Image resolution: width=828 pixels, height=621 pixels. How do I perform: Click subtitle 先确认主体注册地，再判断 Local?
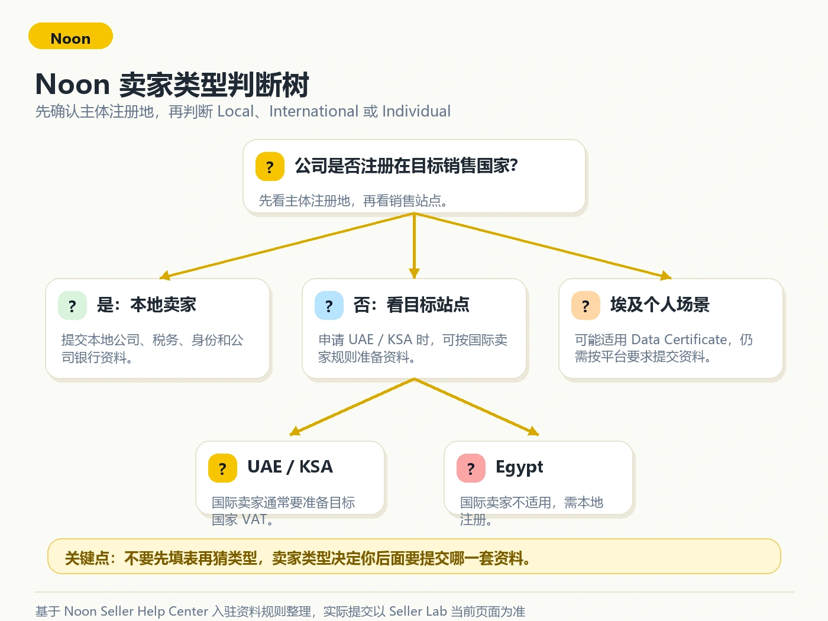243,111
